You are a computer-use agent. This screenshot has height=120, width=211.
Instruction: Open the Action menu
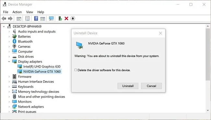pos(17,12)
